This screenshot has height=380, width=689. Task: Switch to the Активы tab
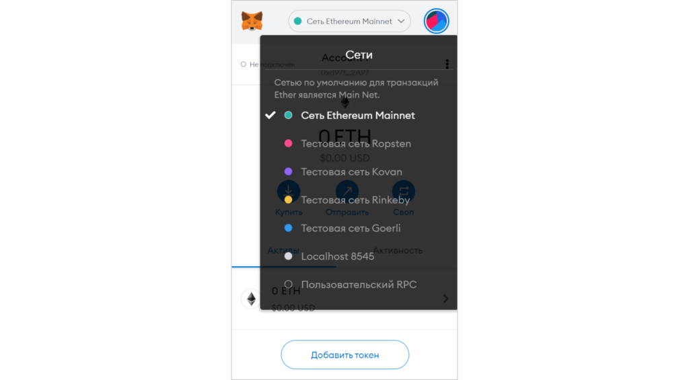(283, 250)
